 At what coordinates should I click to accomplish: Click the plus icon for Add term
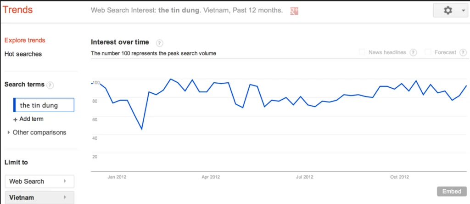pos(15,119)
